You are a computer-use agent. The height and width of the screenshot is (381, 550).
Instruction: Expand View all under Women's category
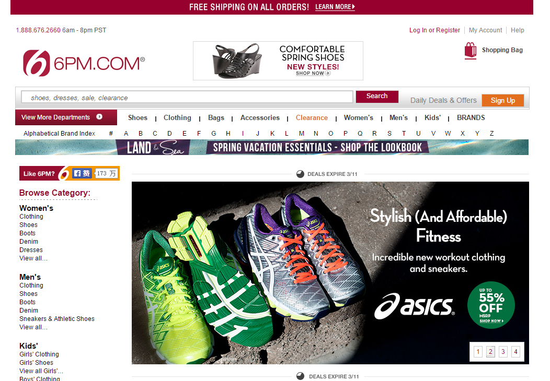(33, 258)
